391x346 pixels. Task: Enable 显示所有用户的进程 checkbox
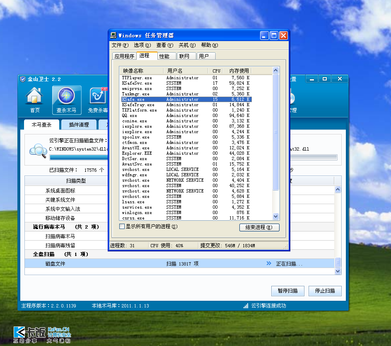pos(122,227)
